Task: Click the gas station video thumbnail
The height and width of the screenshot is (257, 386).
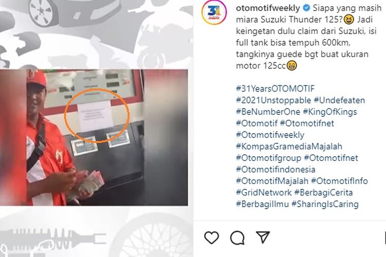Action: pos(94,137)
